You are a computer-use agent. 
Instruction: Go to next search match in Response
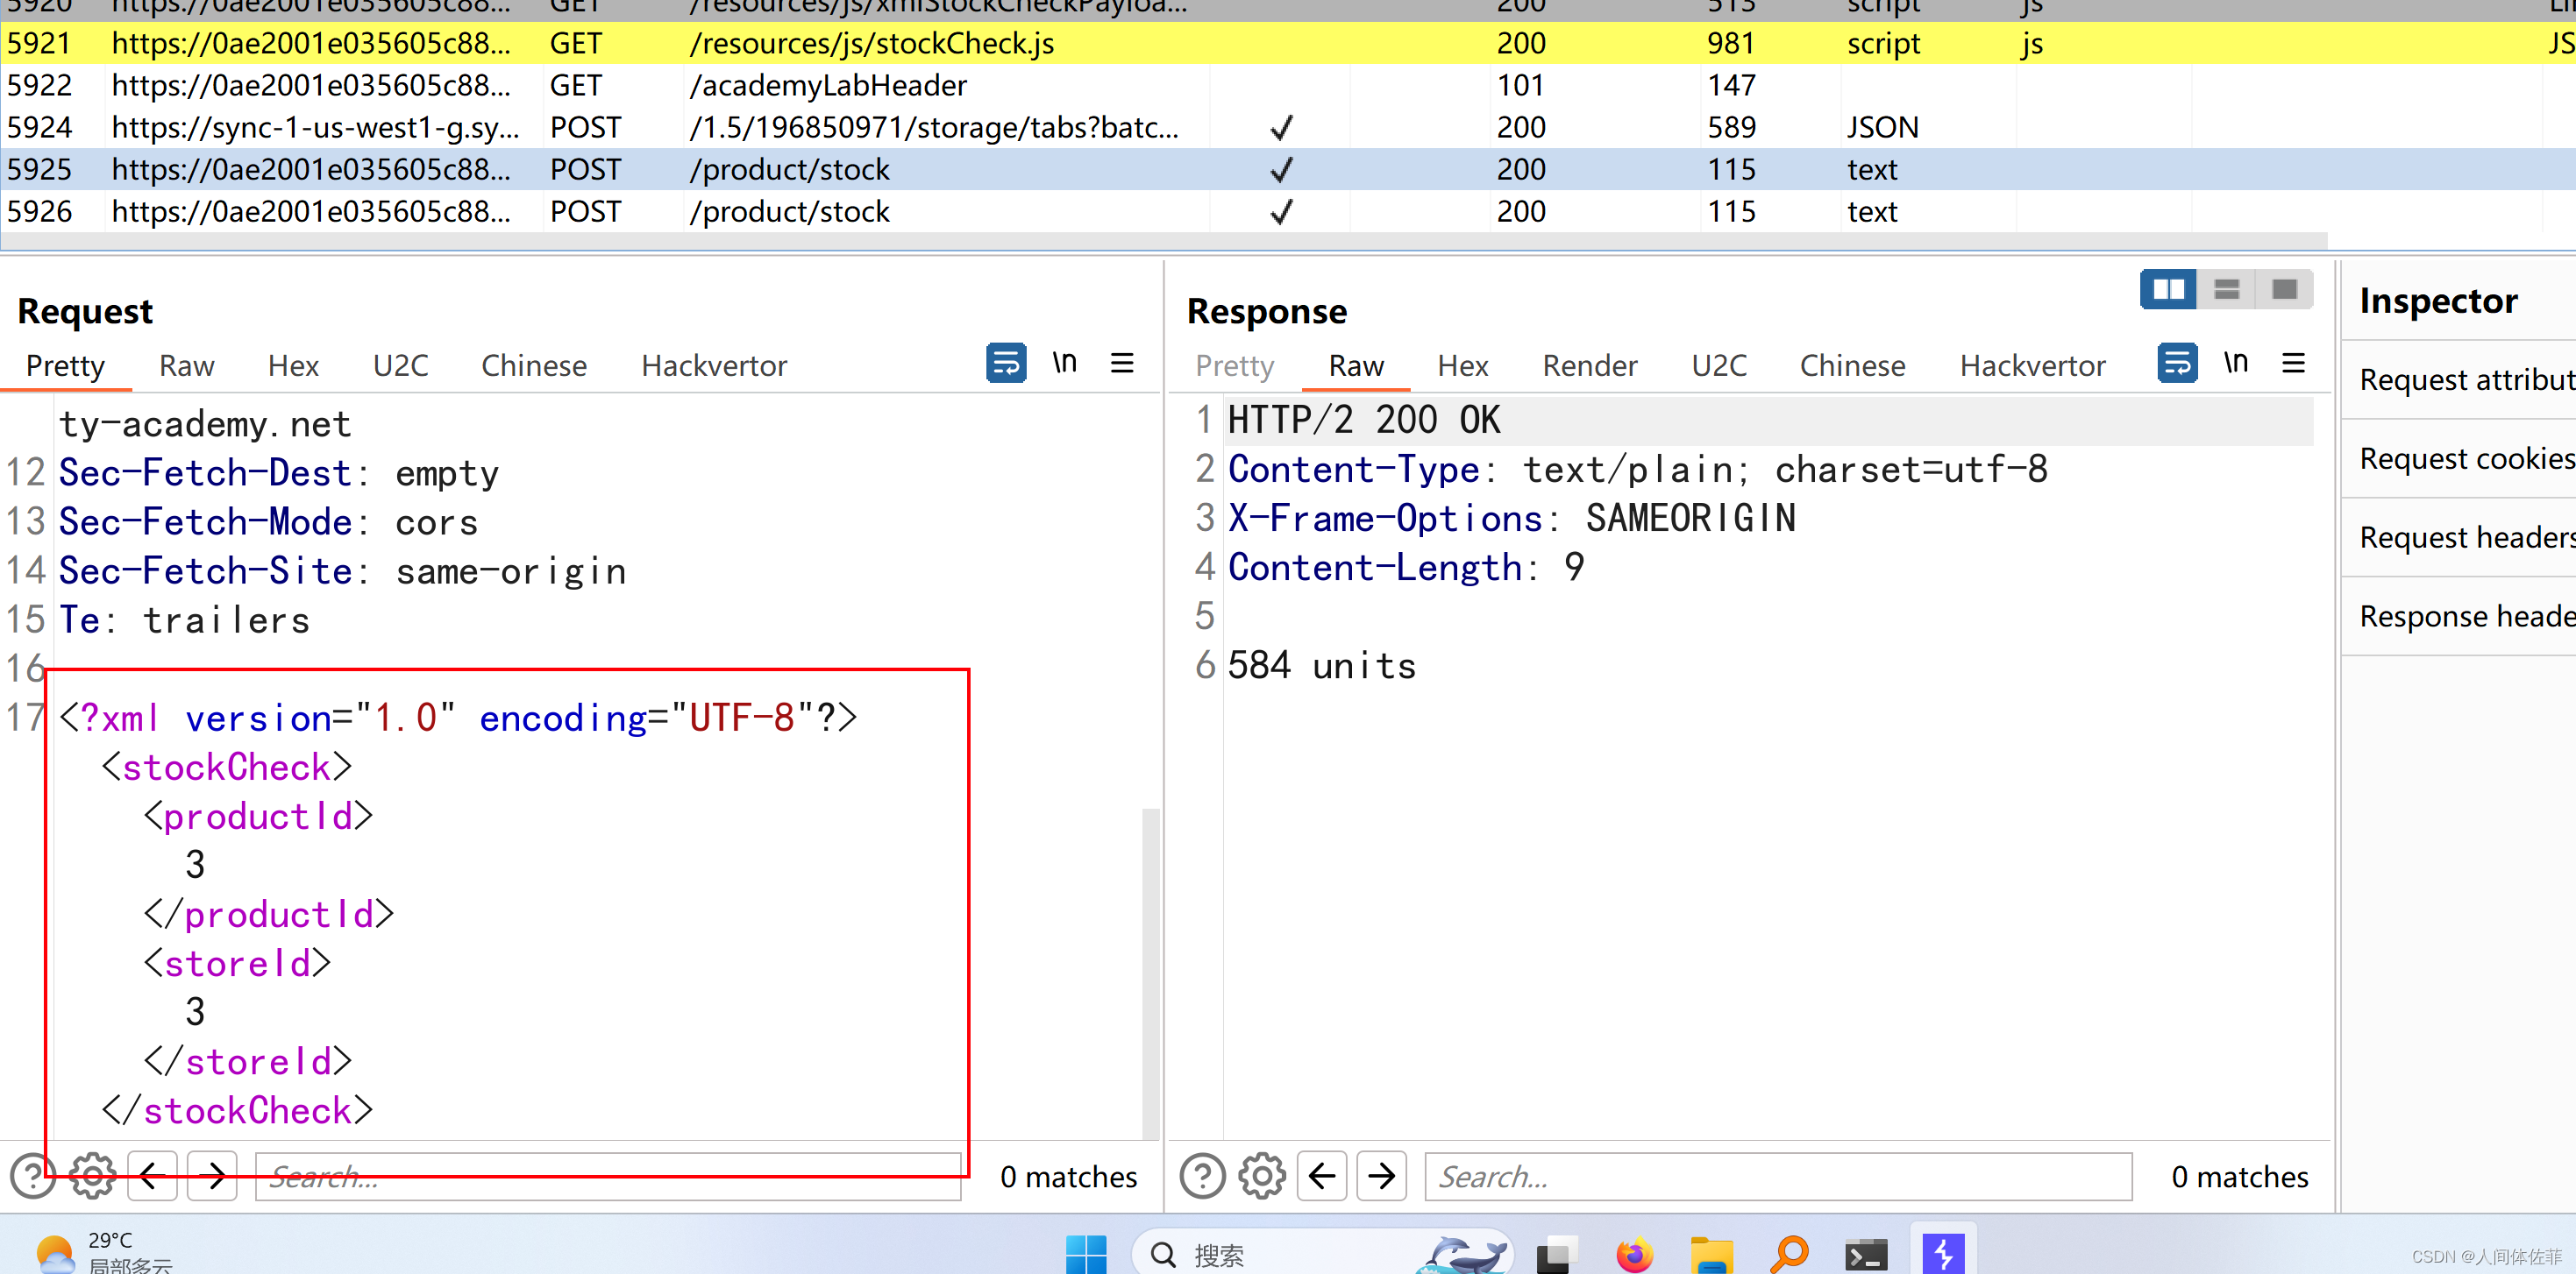pyautogui.click(x=1381, y=1176)
